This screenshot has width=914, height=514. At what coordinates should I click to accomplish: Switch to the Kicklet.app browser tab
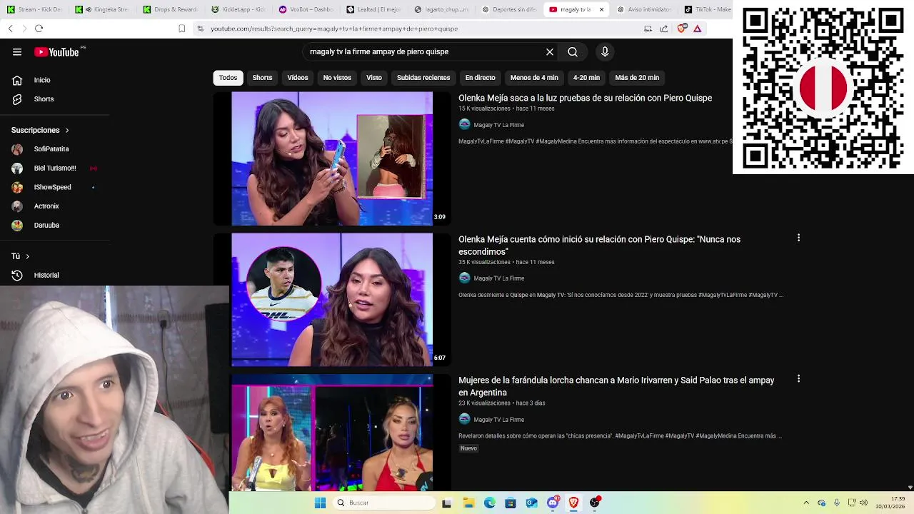238,9
